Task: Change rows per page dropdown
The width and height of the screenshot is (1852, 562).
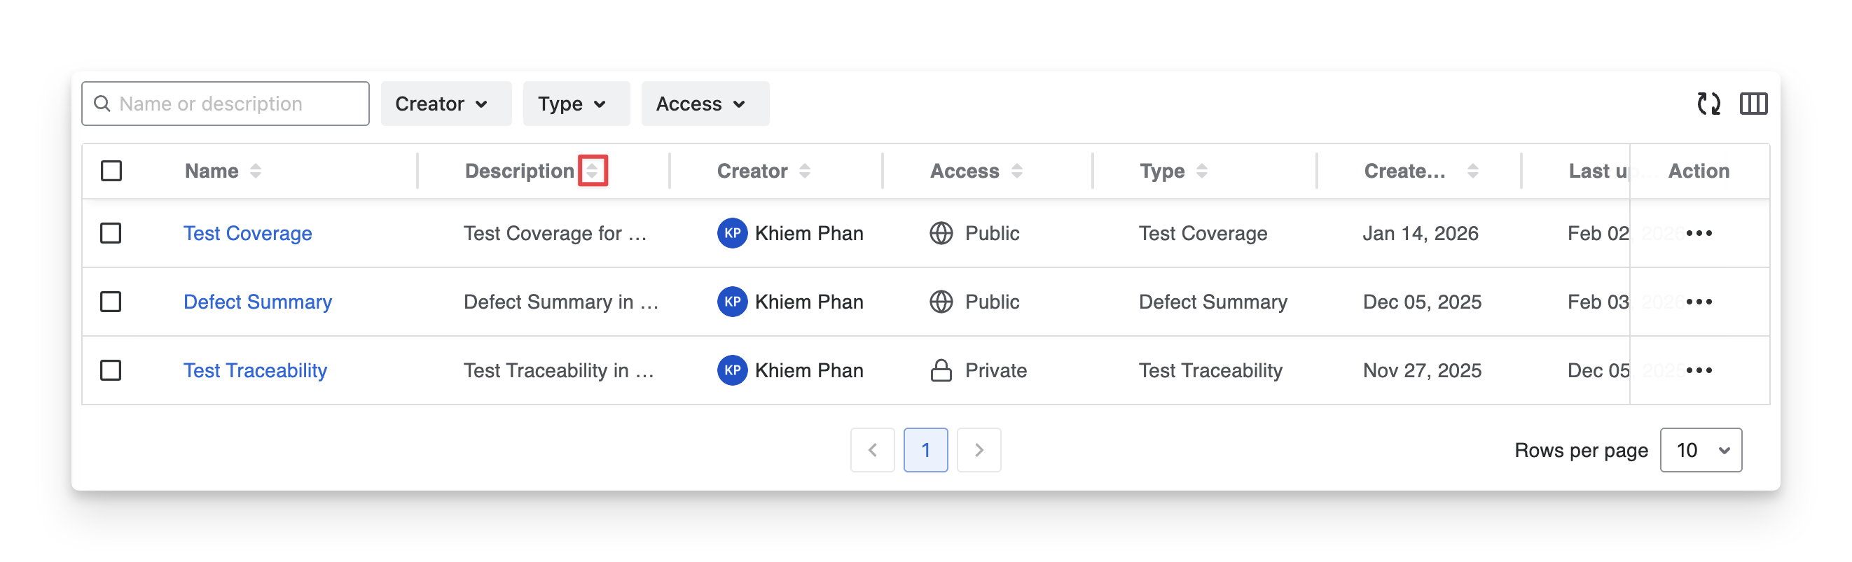Action: 1700,451
